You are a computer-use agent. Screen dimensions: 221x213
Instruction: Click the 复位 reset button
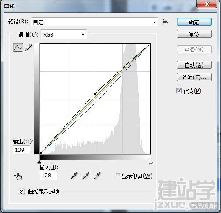194,34
